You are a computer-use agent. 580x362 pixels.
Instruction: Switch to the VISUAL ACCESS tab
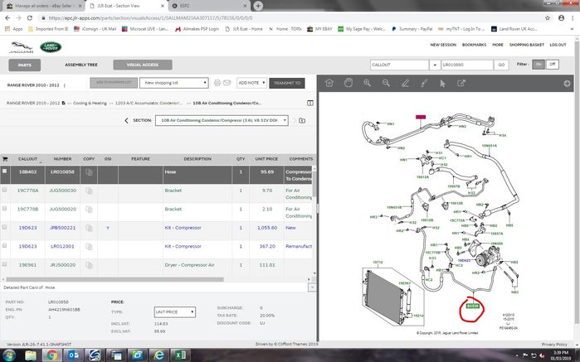[x=143, y=65]
